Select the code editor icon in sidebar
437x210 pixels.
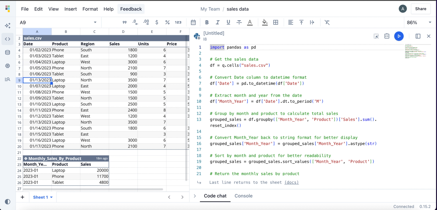tap(7, 39)
